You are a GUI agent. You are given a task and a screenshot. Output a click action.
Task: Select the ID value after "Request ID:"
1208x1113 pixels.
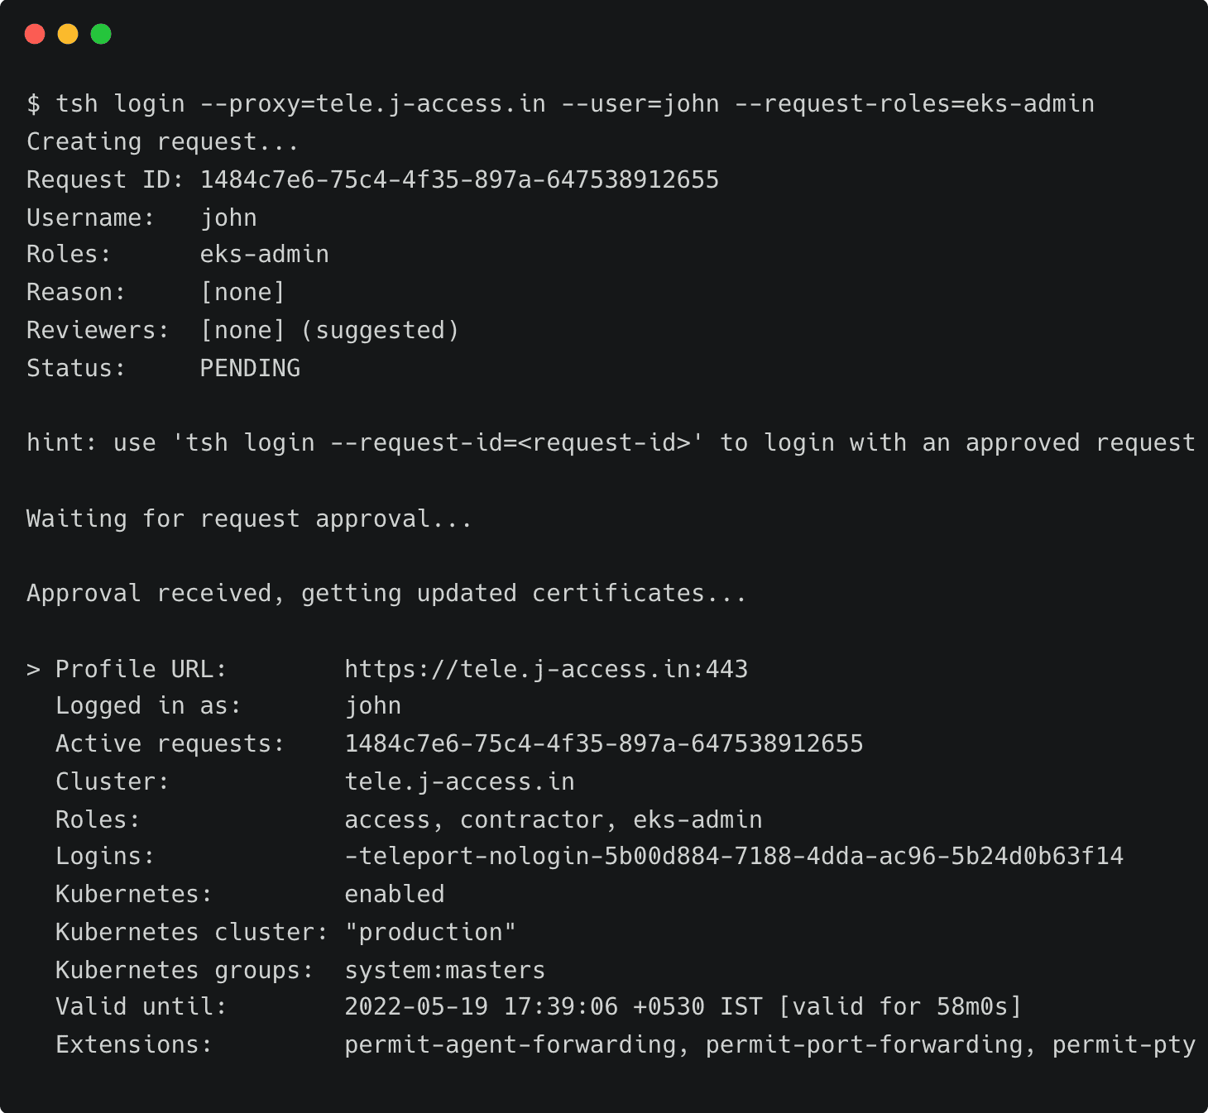pos(459,179)
